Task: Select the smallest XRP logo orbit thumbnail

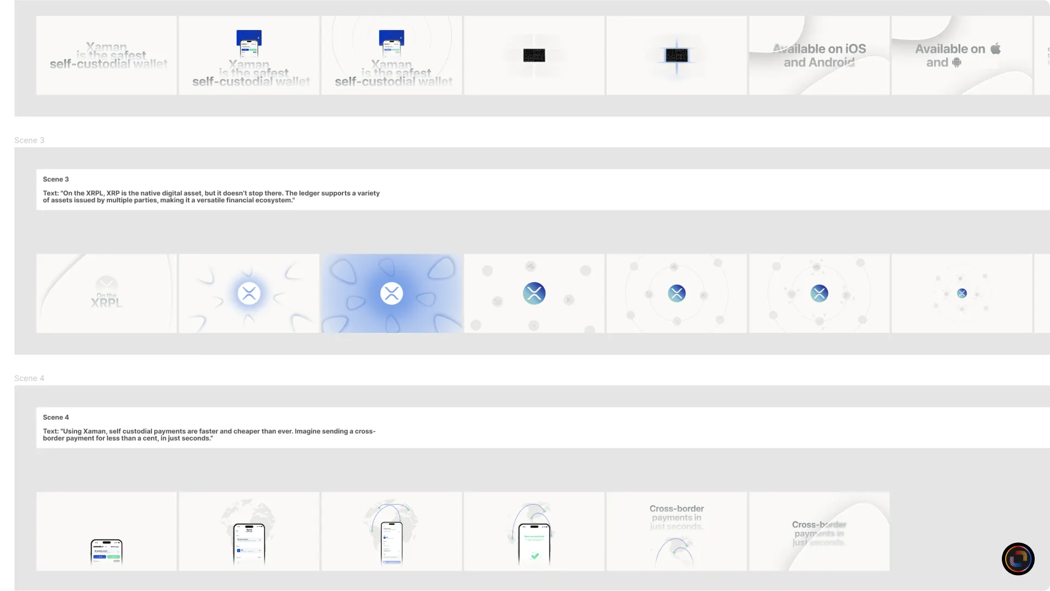Action: point(961,294)
